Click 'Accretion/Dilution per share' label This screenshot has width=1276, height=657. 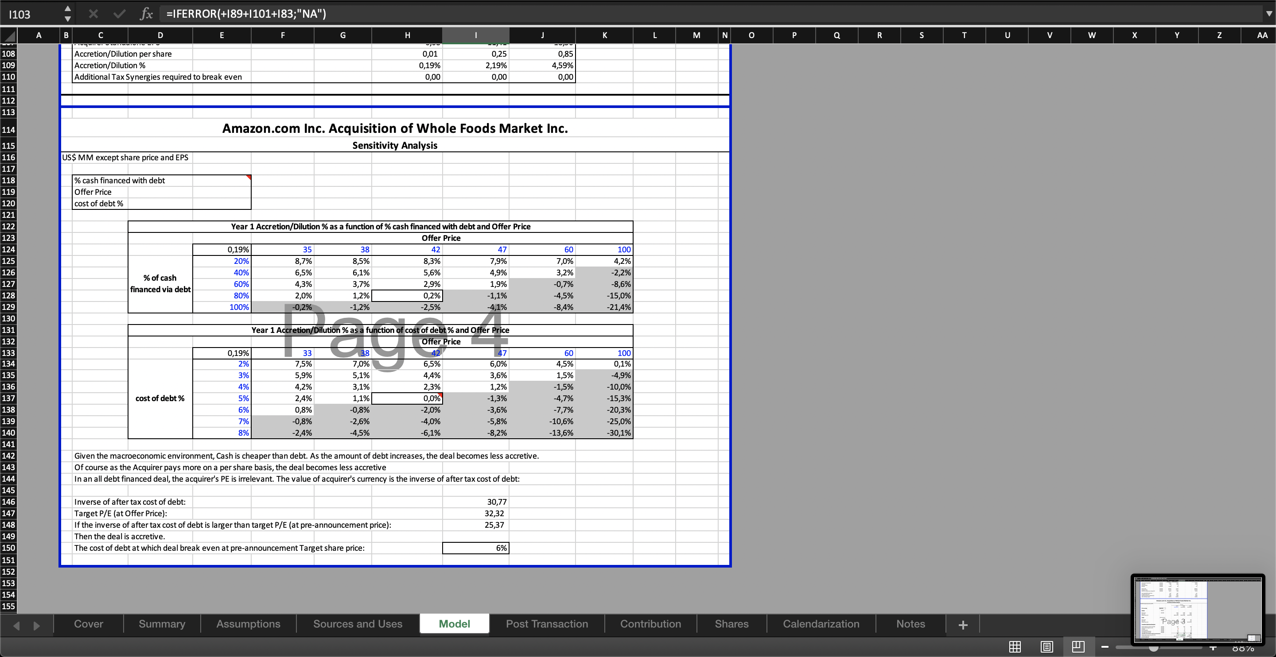pos(123,54)
